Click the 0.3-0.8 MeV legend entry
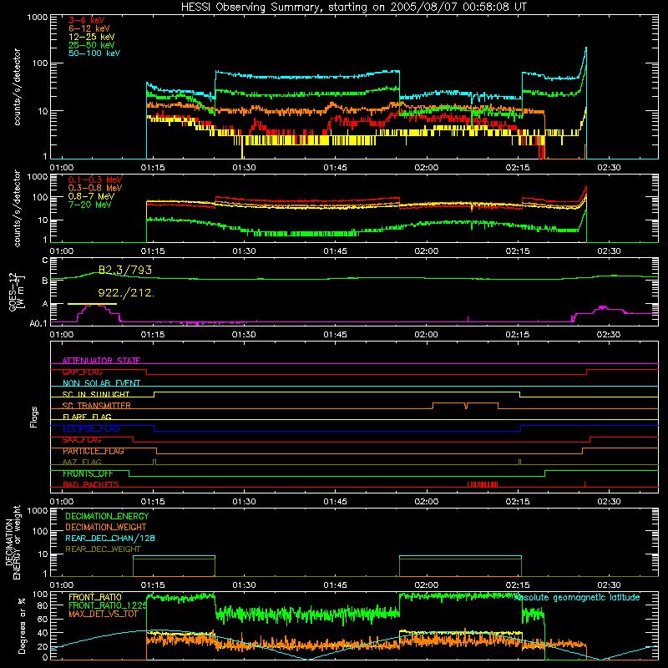668x668 pixels. click(x=95, y=188)
